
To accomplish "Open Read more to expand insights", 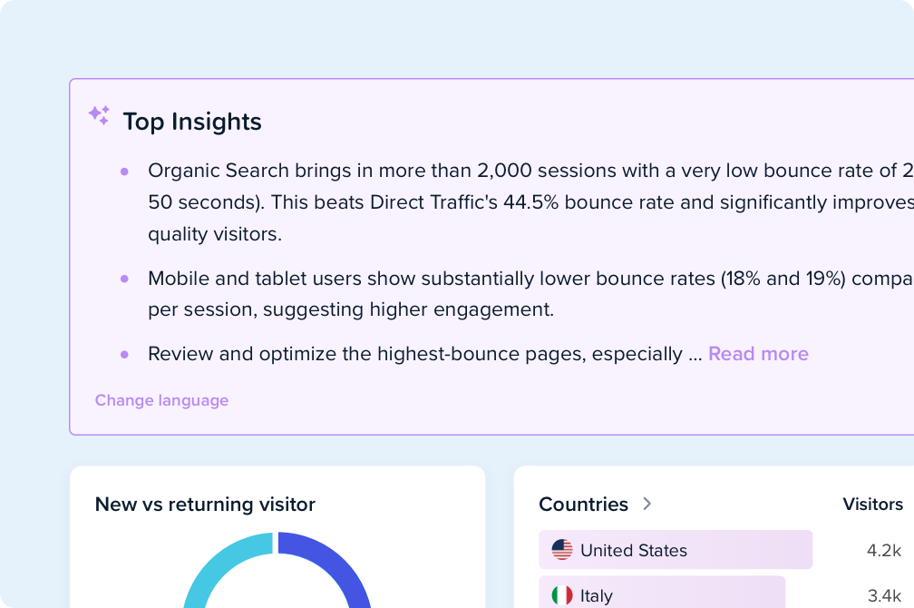I will pos(758,354).
